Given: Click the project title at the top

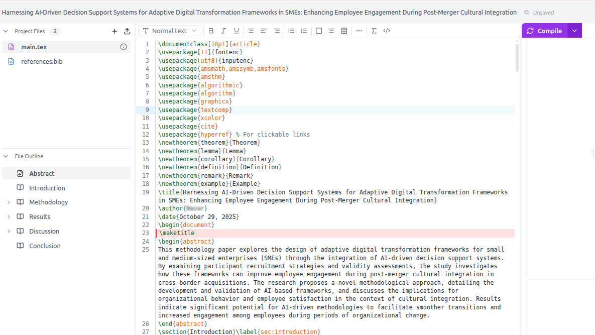Looking at the screenshot, I should 259,12.
